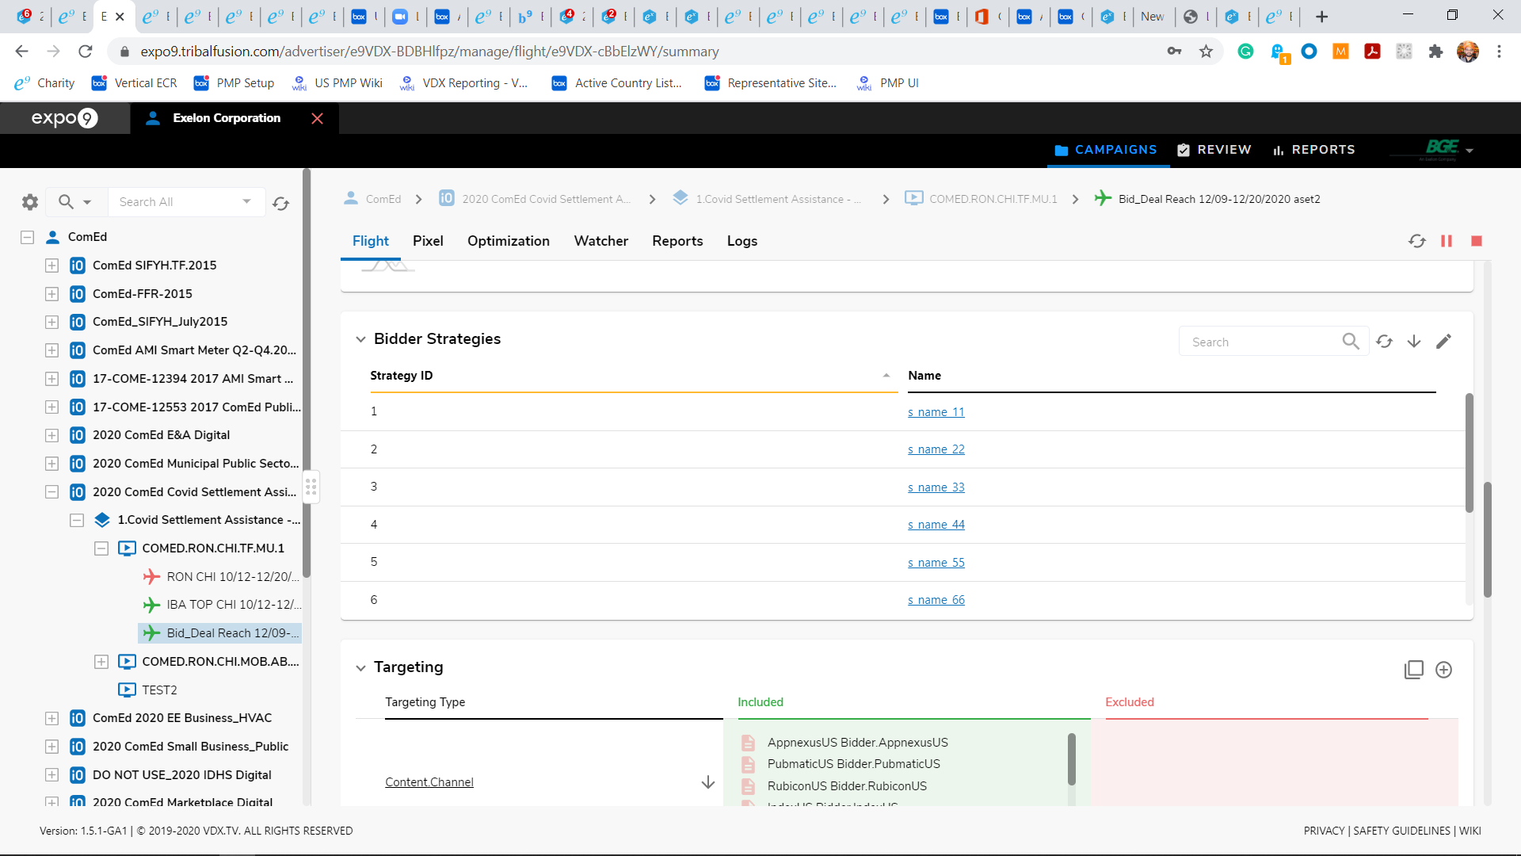The width and height of the screenshot is (1521, 856).
Task: Pause the flight with the pause icon
Action: tap(1447, 241)
